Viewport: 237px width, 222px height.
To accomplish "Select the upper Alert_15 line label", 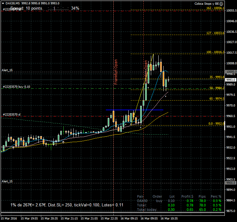I will tap(7, 70).
